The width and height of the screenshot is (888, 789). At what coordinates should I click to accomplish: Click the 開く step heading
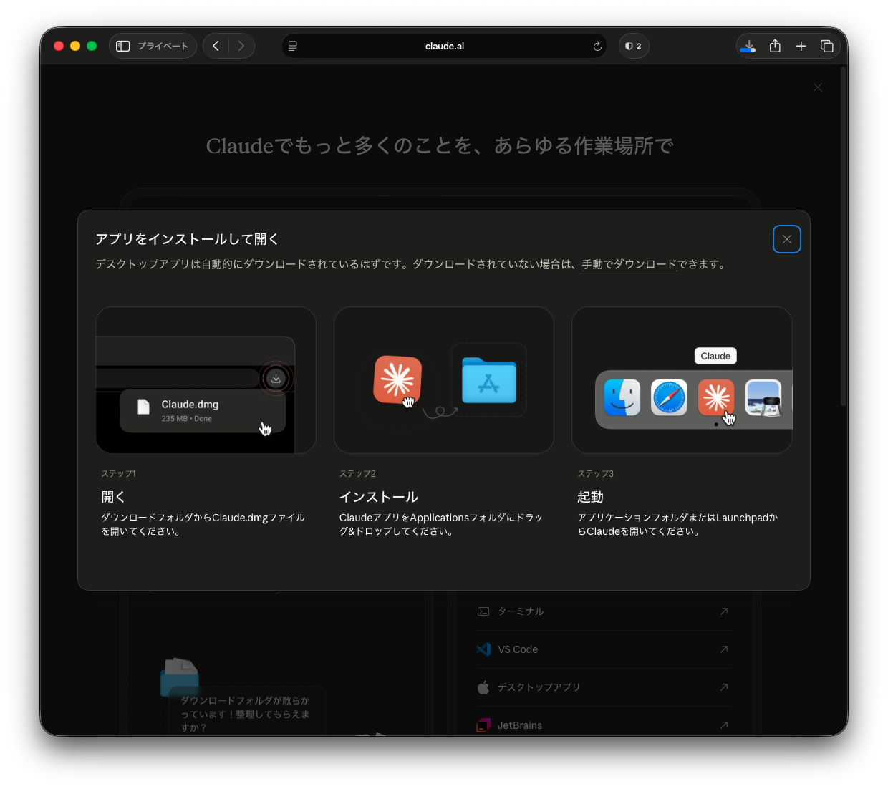tap(113, 497)
